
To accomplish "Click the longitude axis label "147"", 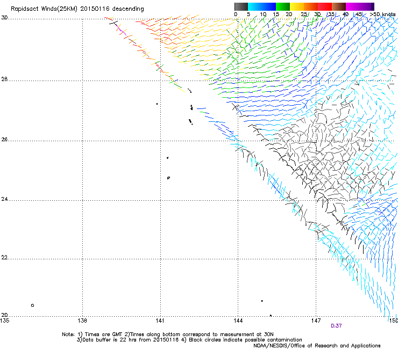I will (x=316, y=321).
